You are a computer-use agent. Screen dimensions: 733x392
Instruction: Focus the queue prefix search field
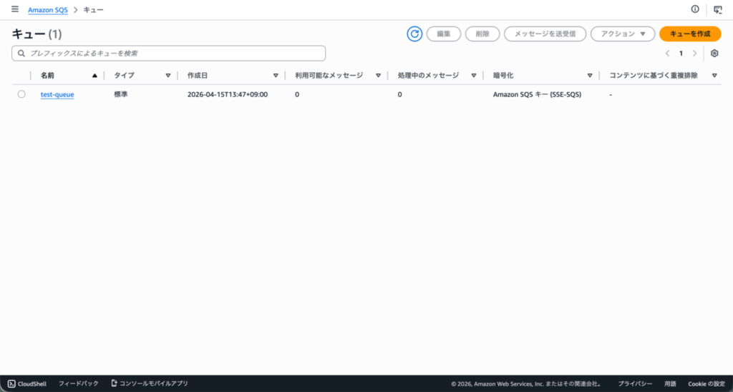[169, 54]
